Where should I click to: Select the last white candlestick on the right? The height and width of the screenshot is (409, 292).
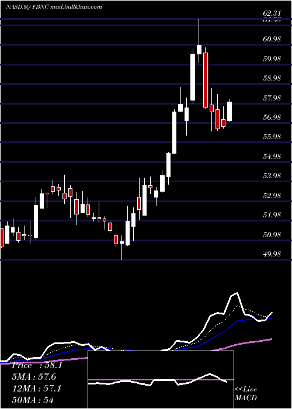pos(230,112)
